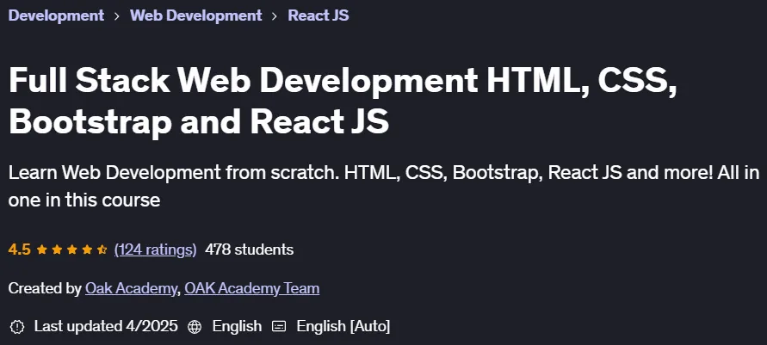This screenshot has height=345, width=767.
Task: Click the Learn Web Development from scratch subtitle
Action: 384,186
